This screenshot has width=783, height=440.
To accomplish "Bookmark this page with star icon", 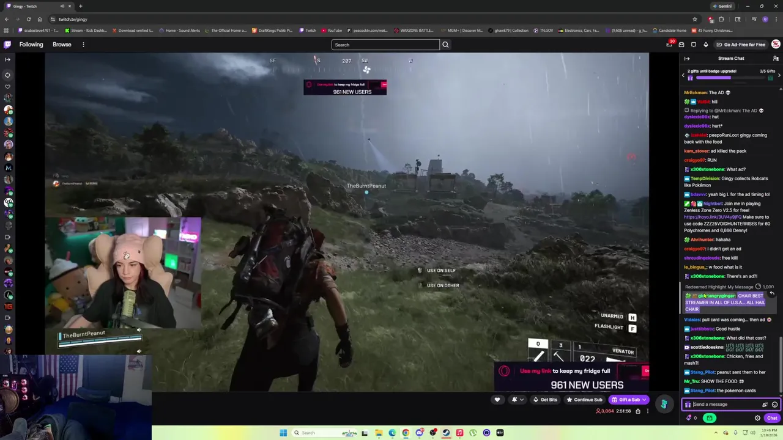I will 695,20.
